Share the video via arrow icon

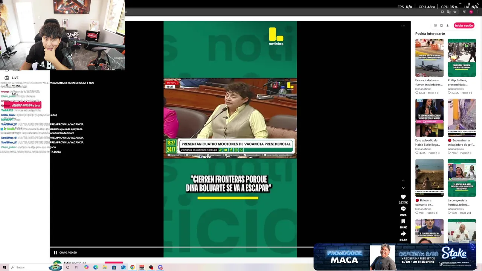pyautogui.click(x=403, y=234)
